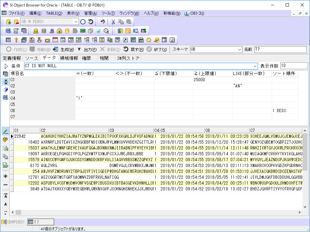310x232 pixels.
Task: Switch to the 定義情報 tab
Action: point(12,58)
